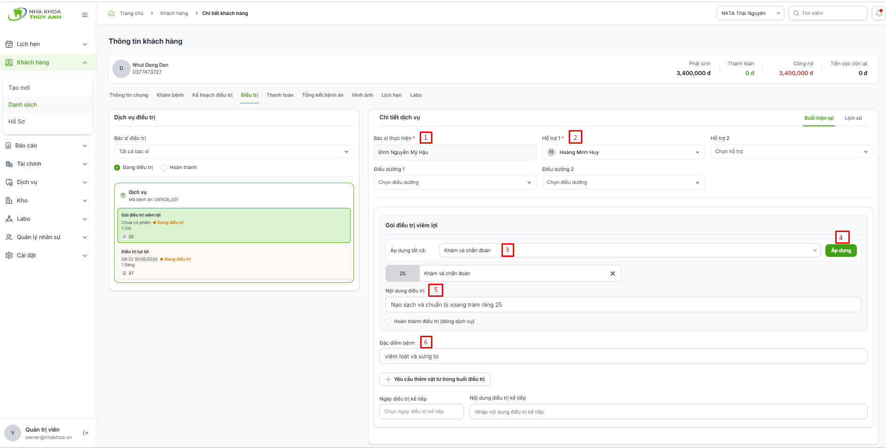The height and width of the screenshot is (448, 886).
Task: Click the customer avatar D
Action: coord(121,69)
